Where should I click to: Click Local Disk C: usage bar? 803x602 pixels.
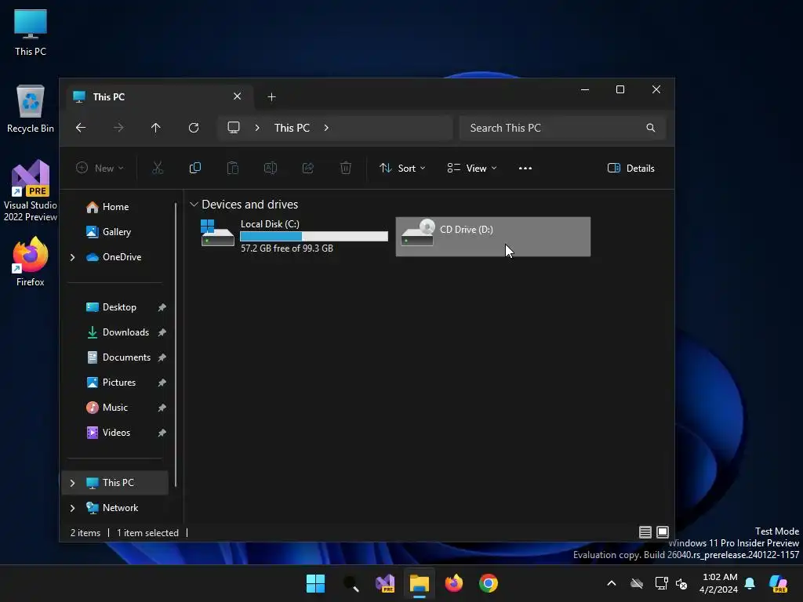tap(314, 236)
